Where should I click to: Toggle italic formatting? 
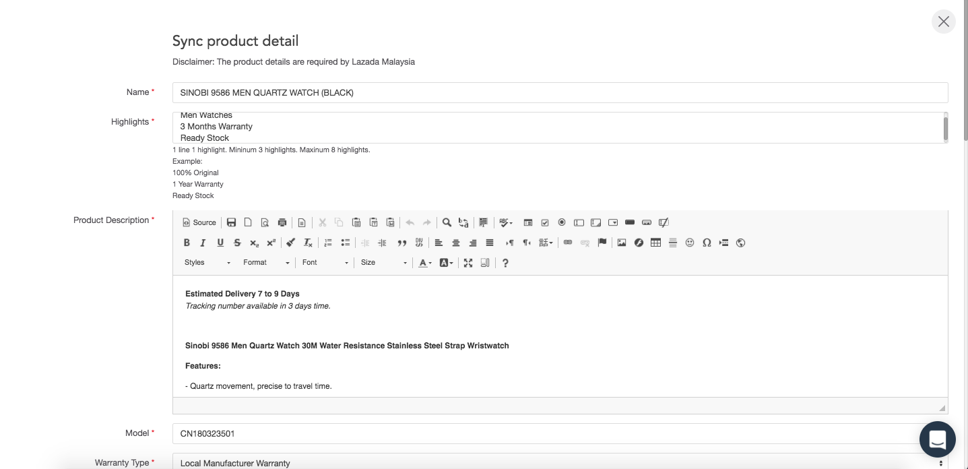click(203, 243)
